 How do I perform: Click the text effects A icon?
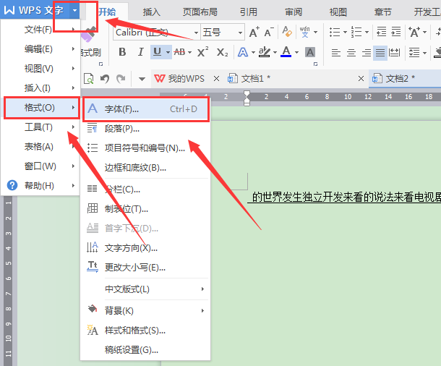[243, 52]
